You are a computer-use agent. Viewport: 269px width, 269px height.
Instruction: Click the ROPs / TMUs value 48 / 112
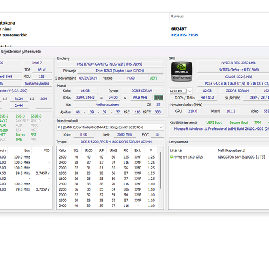[x=207, y=98]
